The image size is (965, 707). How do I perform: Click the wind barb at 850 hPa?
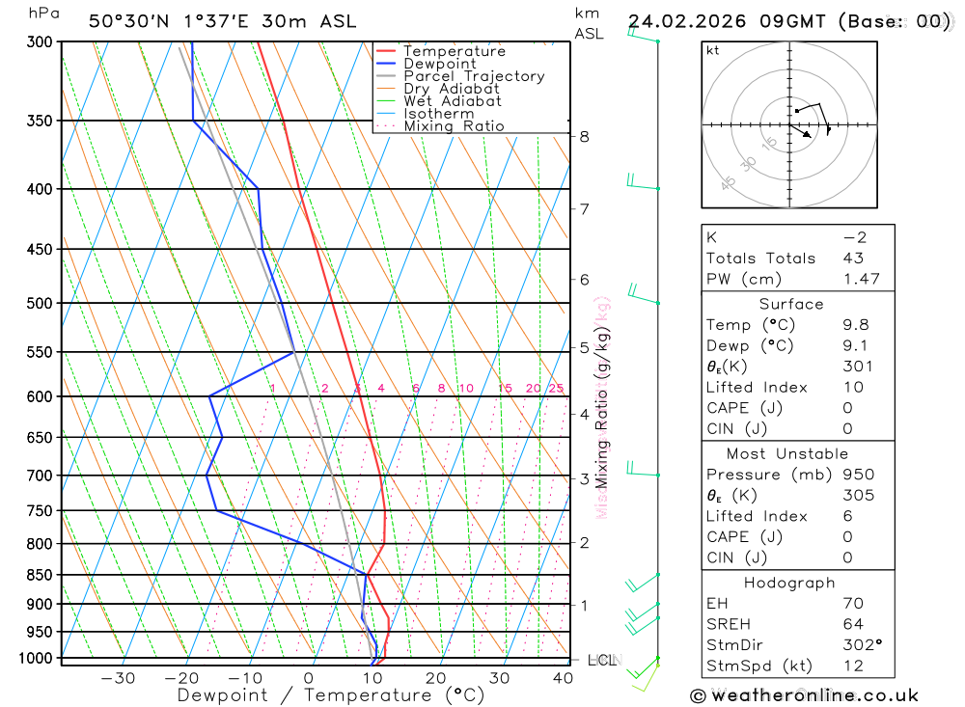click(643, 583)
